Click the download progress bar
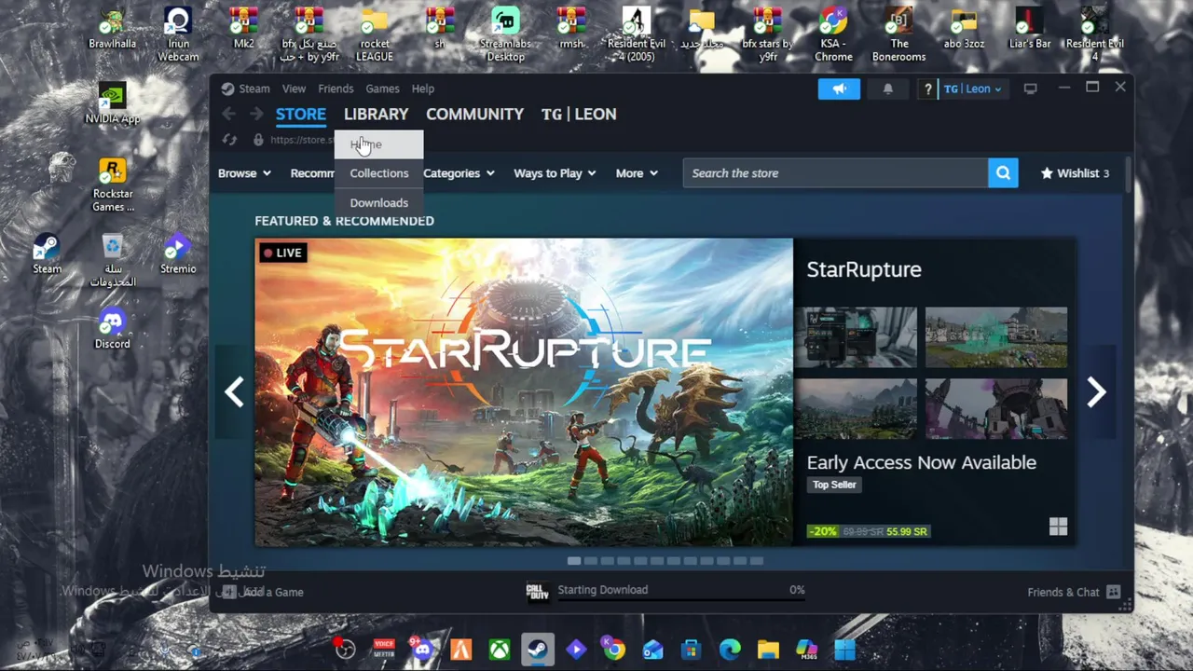Image resolution: width=1193 pixels, height=671 pixels. [680, 602]
